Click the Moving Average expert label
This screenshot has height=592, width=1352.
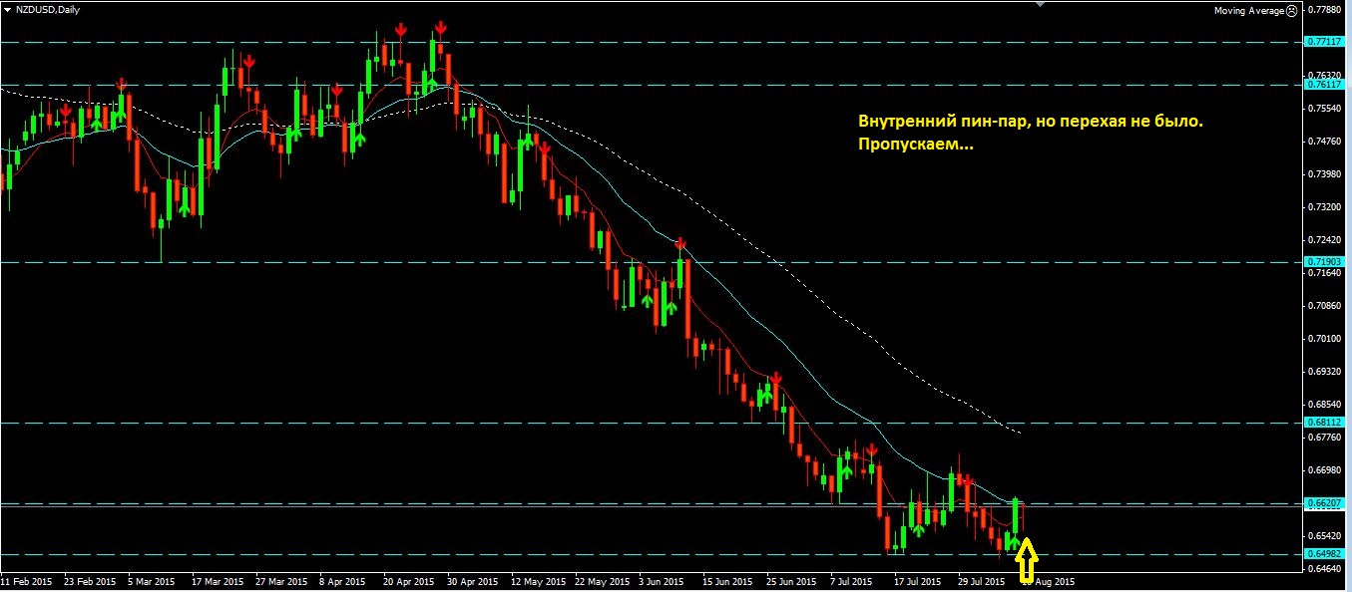[x=1248, y=10]
